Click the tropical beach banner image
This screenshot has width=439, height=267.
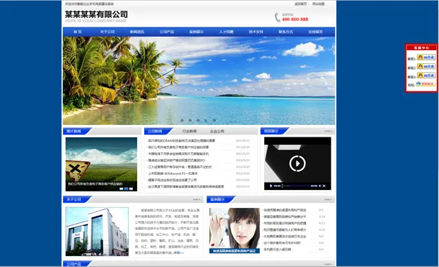pyautogui.click(x=199, y=81)
